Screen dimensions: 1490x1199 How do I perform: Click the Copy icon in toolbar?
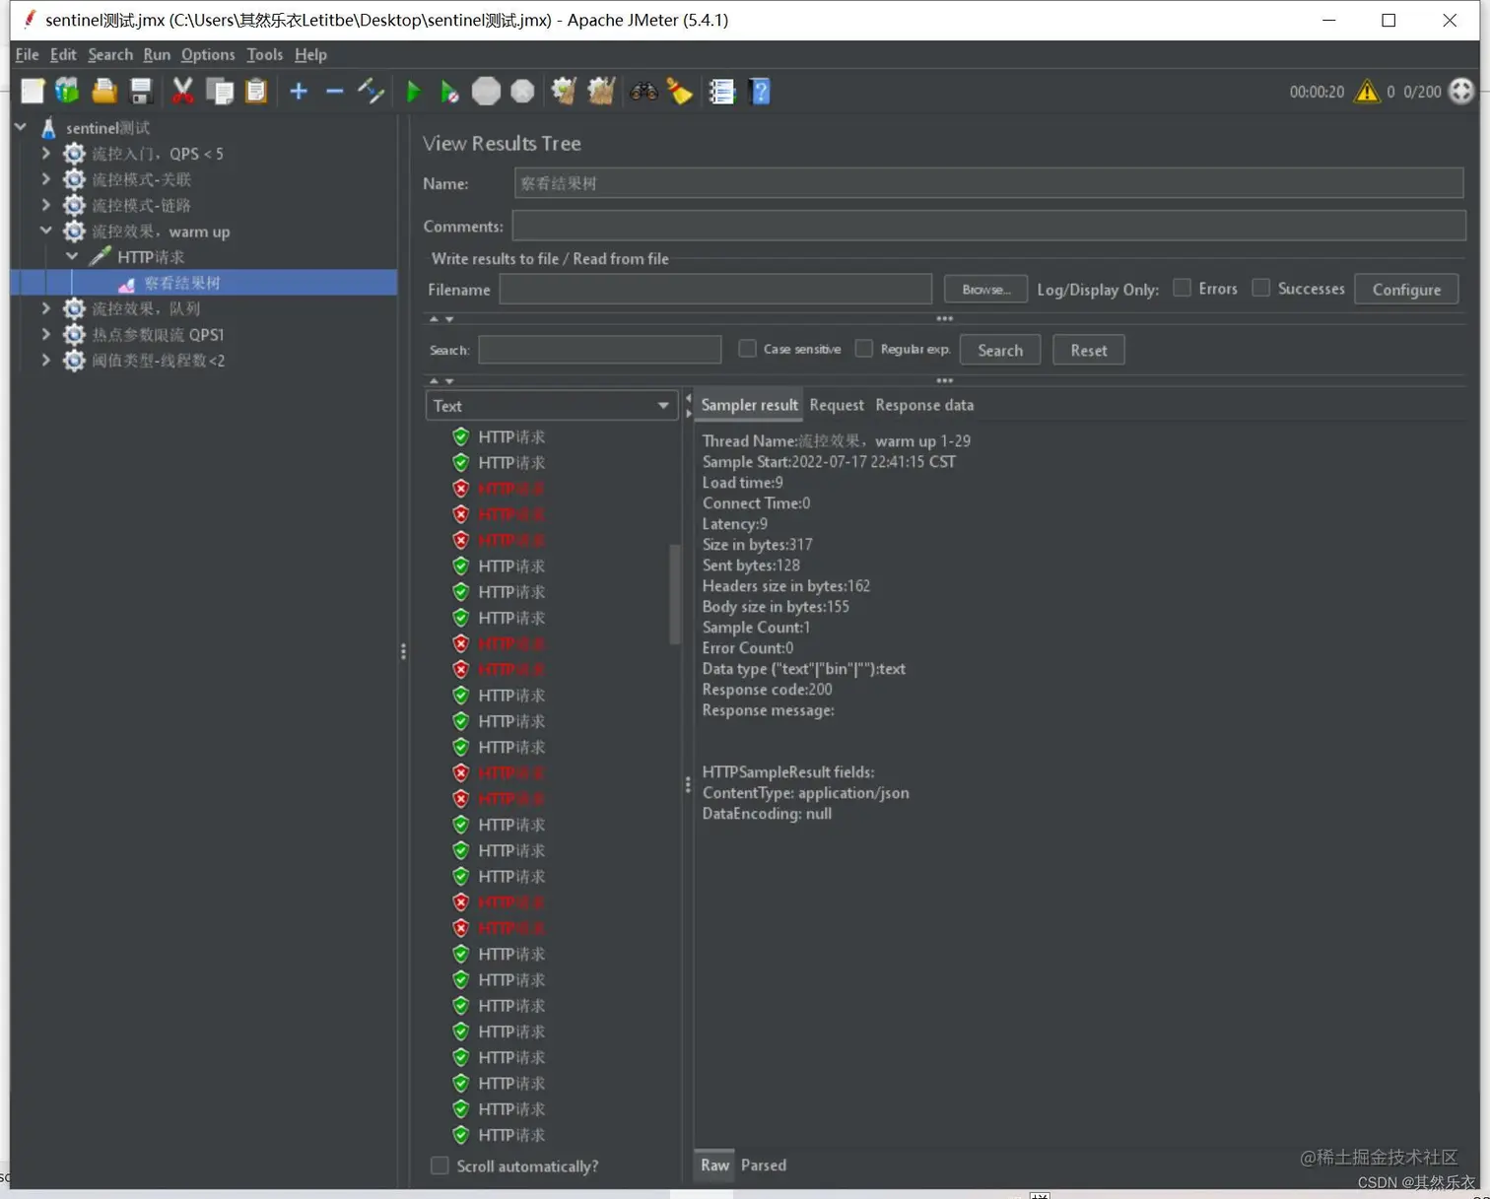coord(219,92)
